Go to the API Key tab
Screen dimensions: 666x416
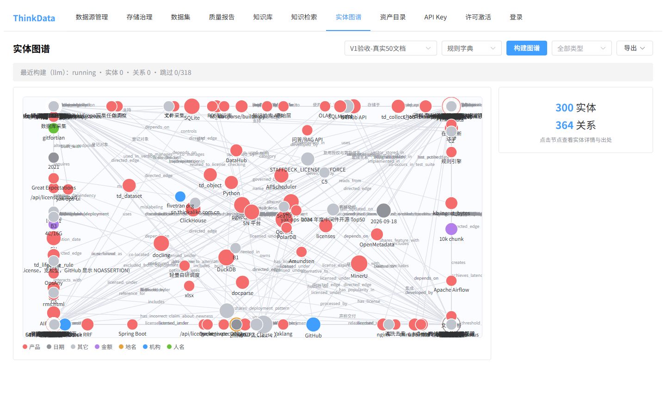click(436, 17)
